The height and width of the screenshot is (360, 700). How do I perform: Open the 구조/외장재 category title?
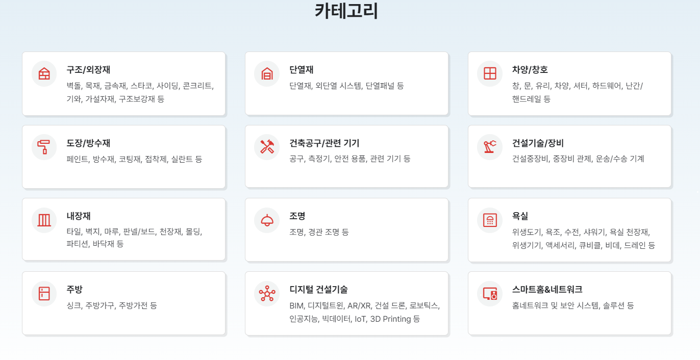click(88, 70)
